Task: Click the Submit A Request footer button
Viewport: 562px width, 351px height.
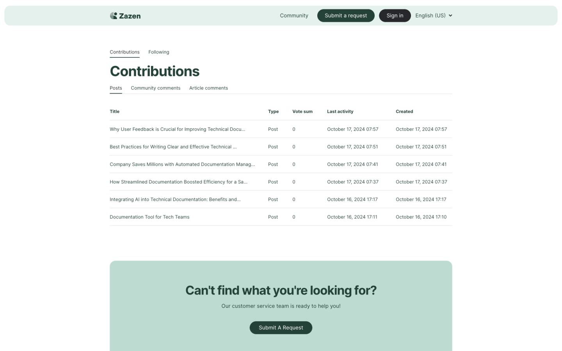Action: (281, 328)
